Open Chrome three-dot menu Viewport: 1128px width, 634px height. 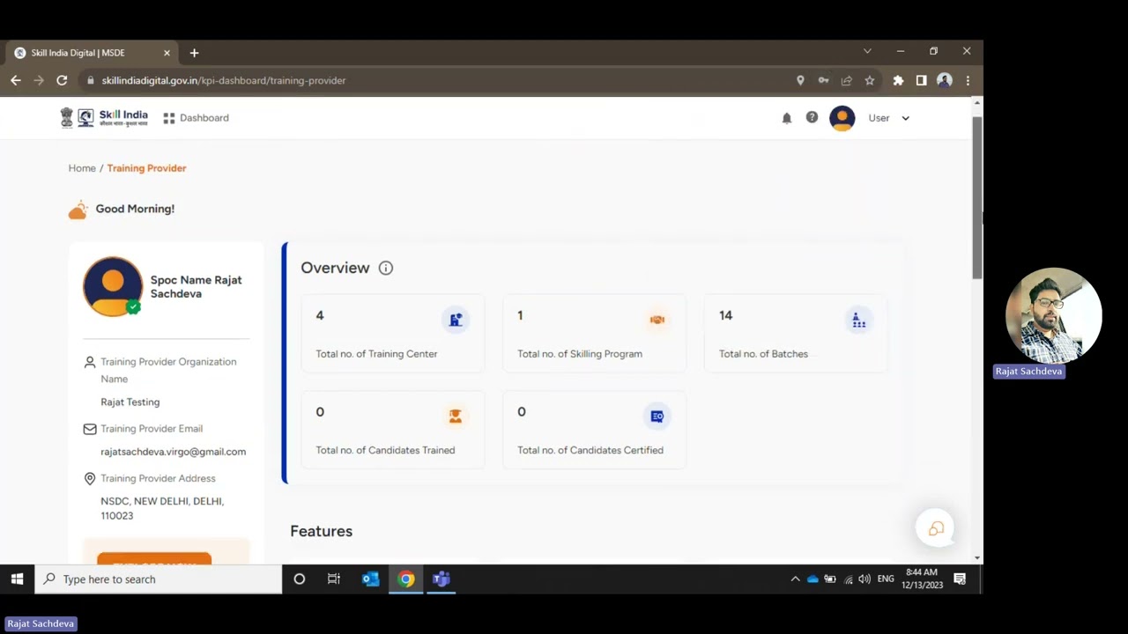tap(968, 80)
